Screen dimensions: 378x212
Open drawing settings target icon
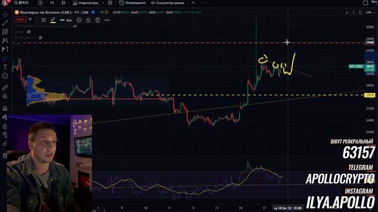[79, 20]
